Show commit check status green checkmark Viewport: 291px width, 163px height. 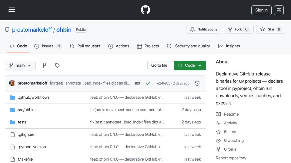point(148,83)
